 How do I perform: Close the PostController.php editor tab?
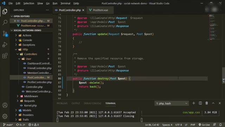pyautogui.click(x=83, y=10)
